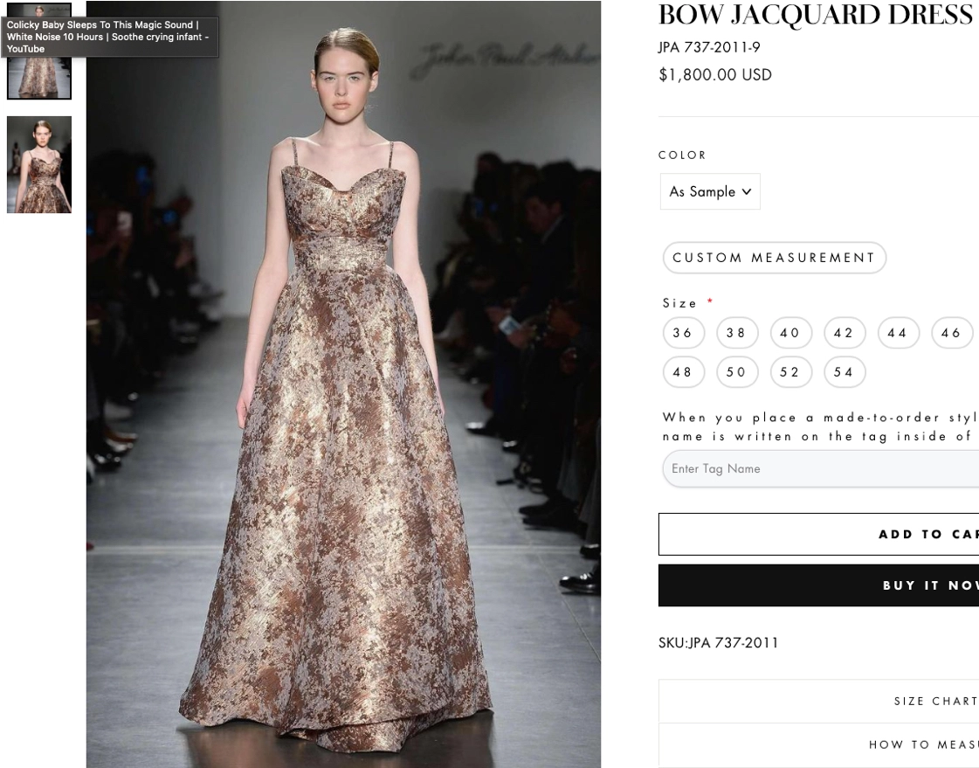The image size is (979, 768).
Task: Pick size 50
Action: click(x=737, y=372)
